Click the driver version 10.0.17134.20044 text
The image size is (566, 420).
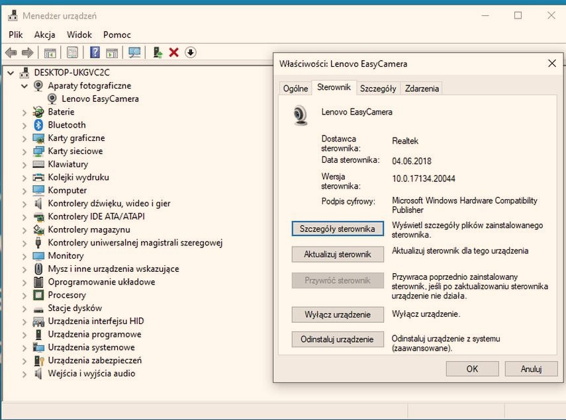point(424,179)
